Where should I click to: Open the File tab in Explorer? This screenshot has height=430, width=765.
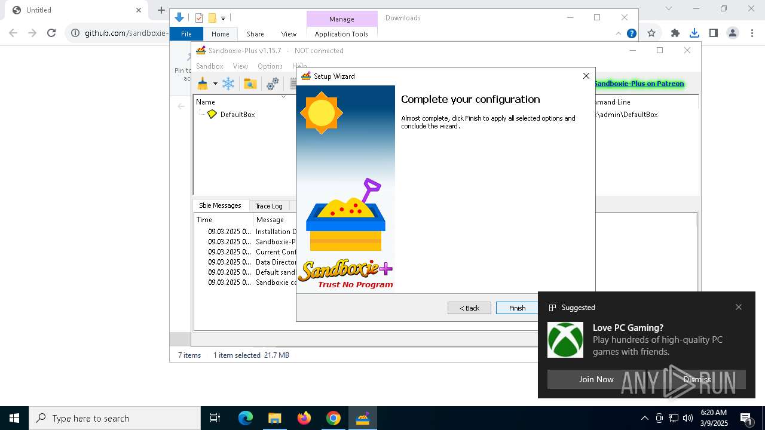[x=186, y=34]
